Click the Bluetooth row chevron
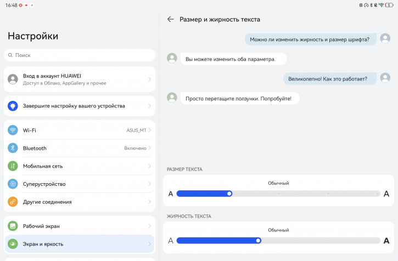 [x=150, y=148]
